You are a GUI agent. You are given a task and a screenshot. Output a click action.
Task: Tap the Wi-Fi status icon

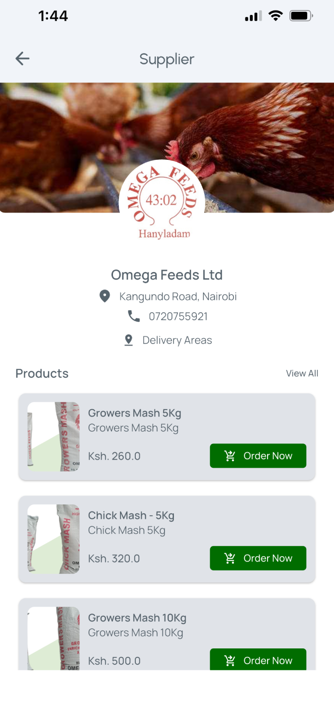pos(275,16)
